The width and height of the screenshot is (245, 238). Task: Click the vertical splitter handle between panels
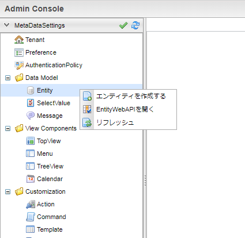point(145,181)
